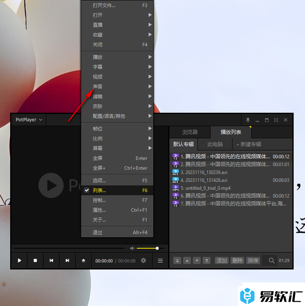This screenshot has width=305, height=306.
Task: Select 5. untitled_0_trial_0.mp4 in playlist
Action: click(x=231, y=188)
